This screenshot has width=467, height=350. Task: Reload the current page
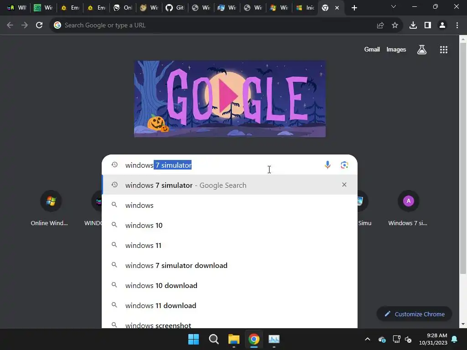(x=39, y=26)
